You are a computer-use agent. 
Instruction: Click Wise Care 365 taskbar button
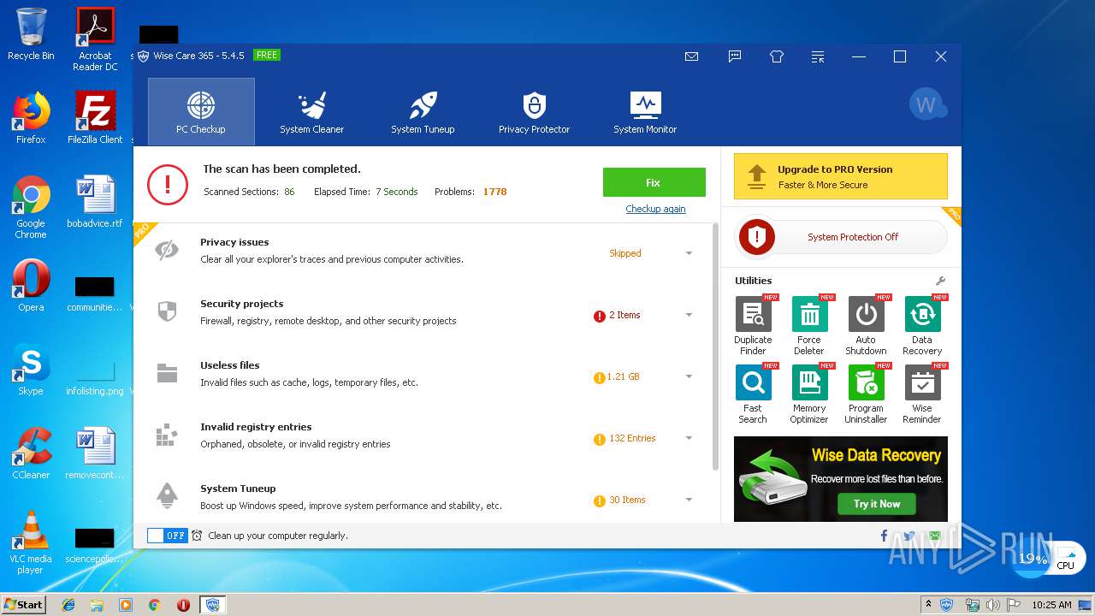coord(212,605)
